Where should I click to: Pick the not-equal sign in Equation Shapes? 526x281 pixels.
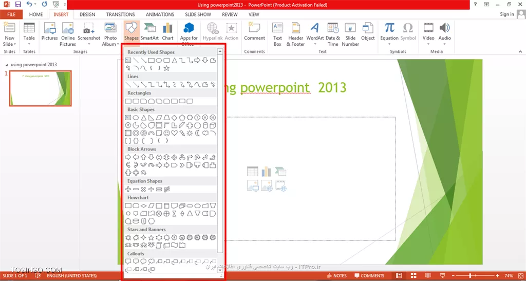167,189
